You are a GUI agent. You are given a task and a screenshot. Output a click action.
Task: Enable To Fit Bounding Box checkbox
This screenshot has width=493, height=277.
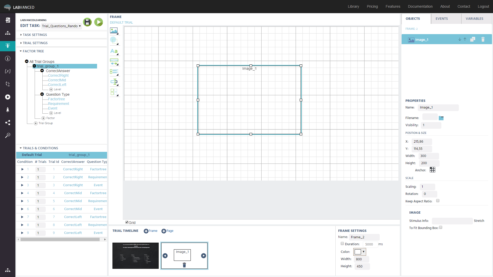pyautogui.click(x=441, y=227)
